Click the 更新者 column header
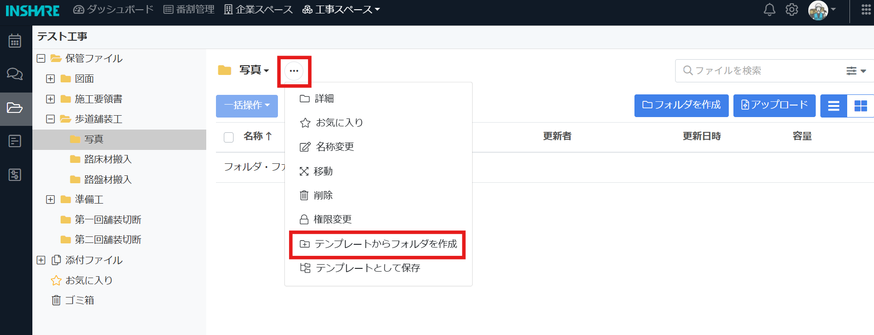The width and height of the screenshot is (874, 335). pyautogui.click(x=557, y=136)
